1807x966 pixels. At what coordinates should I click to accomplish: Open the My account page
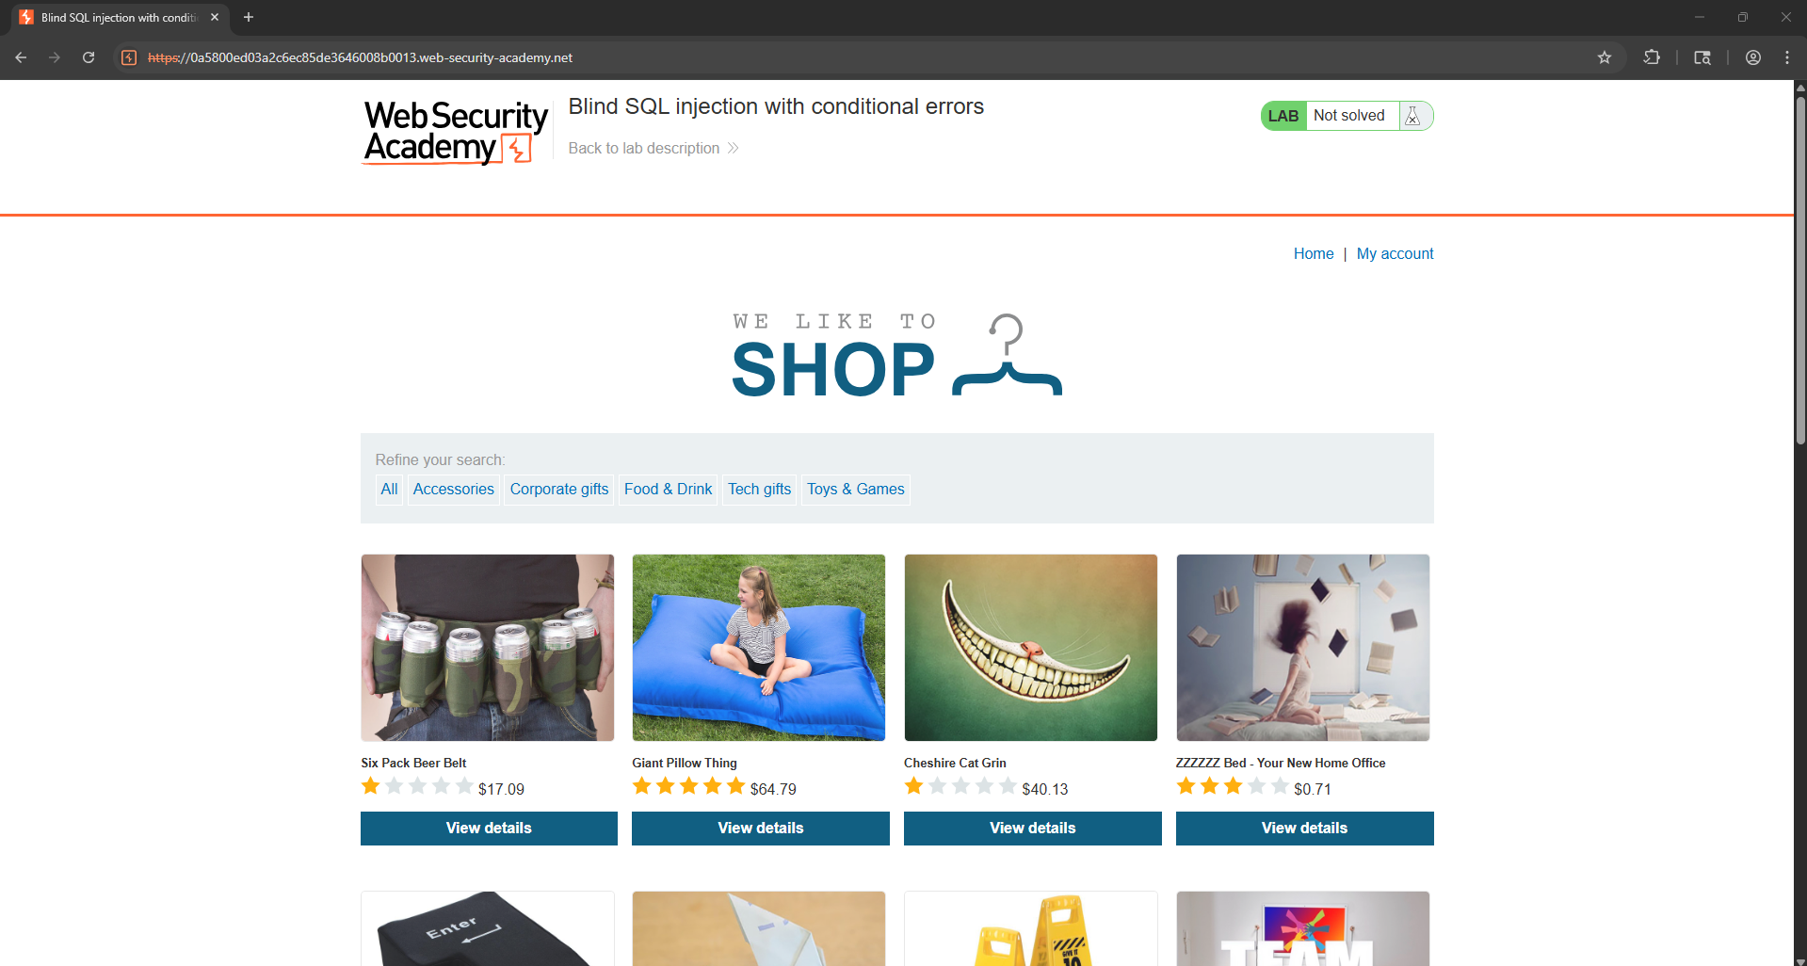(x=1395, y=254)
